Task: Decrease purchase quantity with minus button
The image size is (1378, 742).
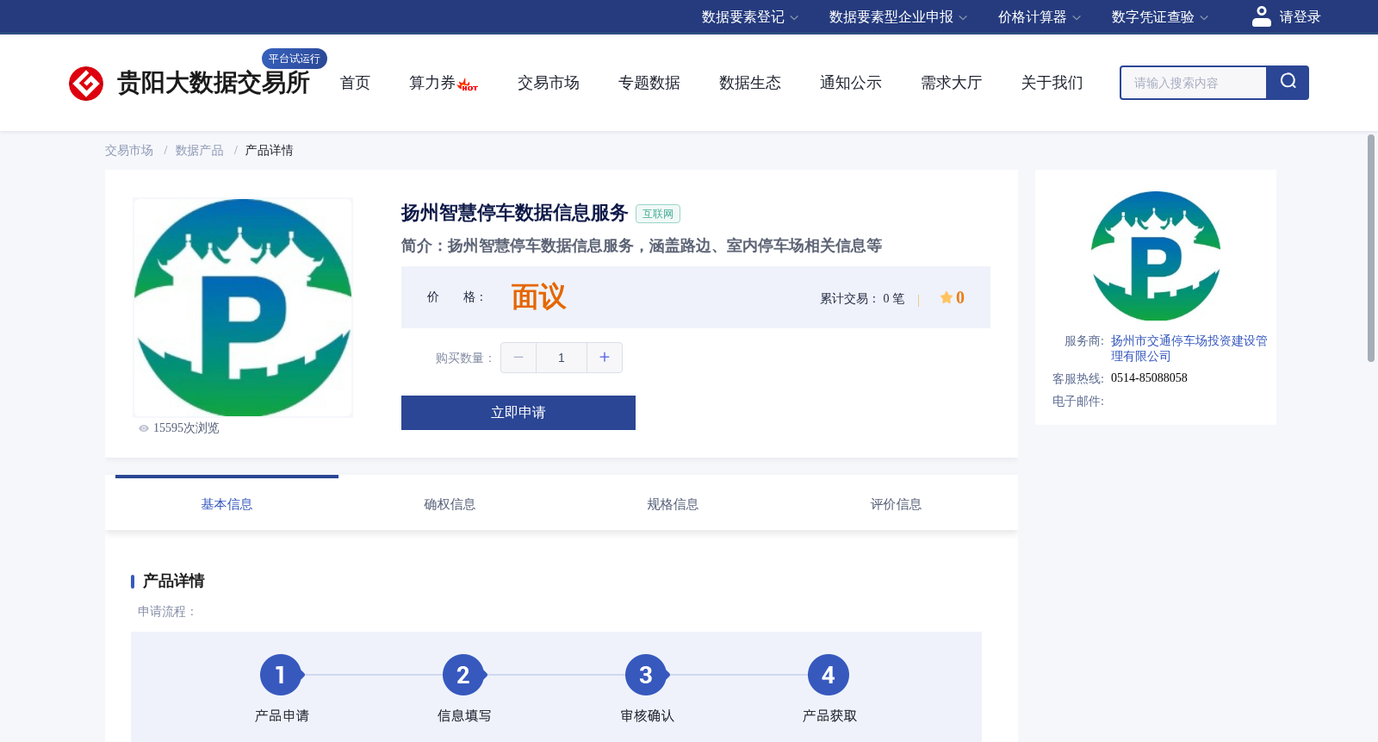Action: pyautogui.click(x=518, y=358)
